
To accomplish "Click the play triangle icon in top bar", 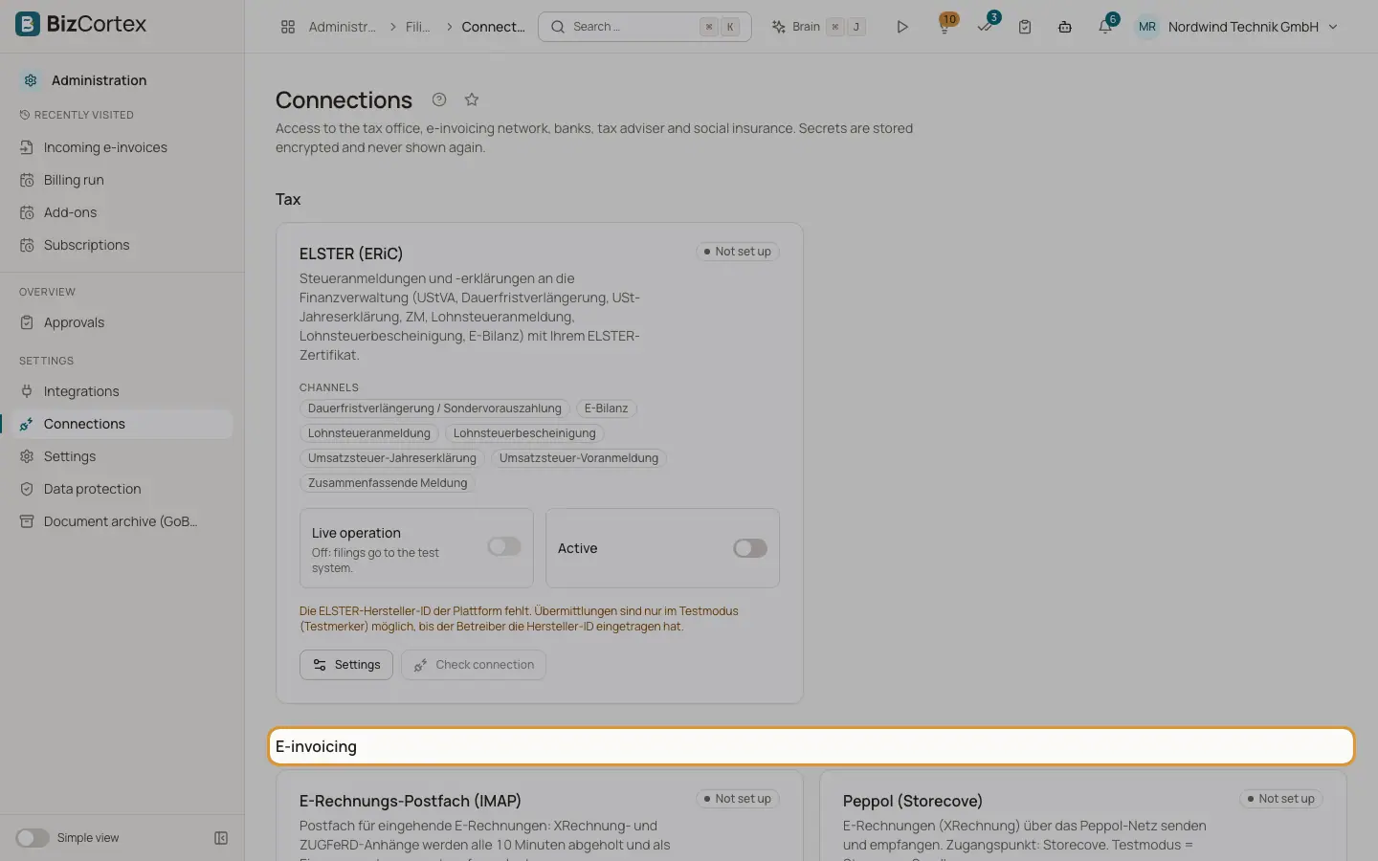I will 901,27.
